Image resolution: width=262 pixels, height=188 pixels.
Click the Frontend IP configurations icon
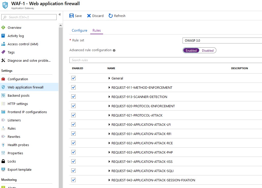3,112
